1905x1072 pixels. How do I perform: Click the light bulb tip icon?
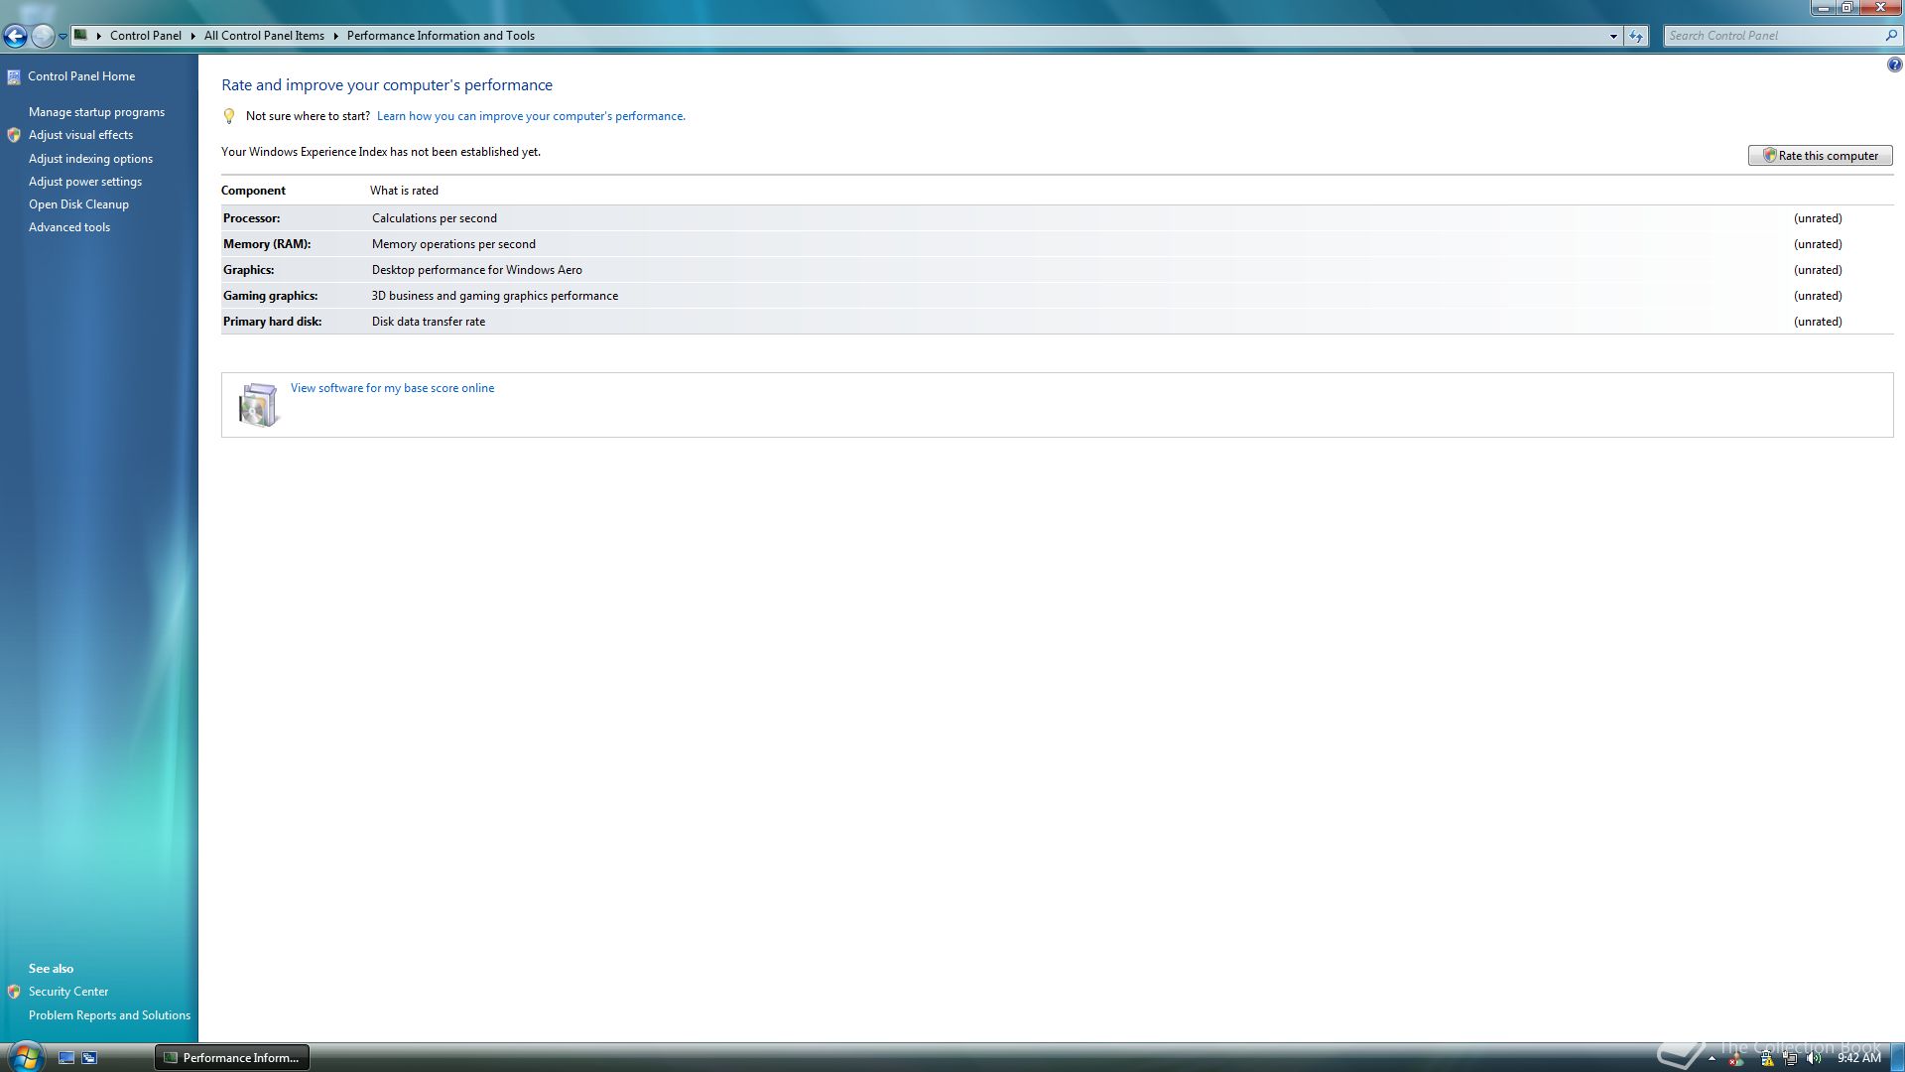(229, 116)
